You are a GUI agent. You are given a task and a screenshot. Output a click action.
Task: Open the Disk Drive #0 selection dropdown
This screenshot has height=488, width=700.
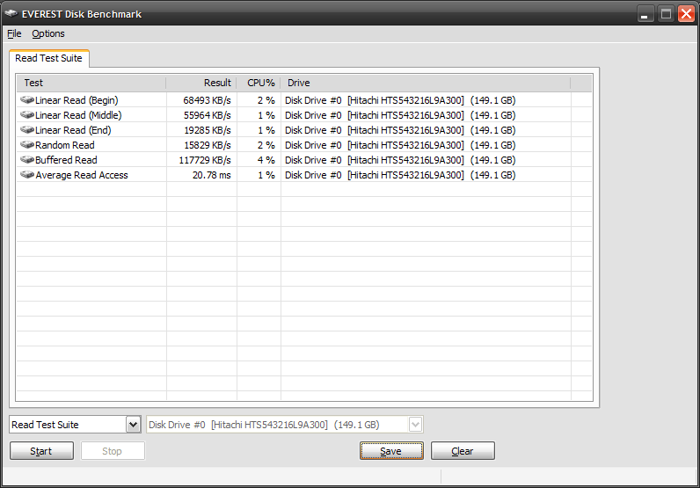pos(415,424)
